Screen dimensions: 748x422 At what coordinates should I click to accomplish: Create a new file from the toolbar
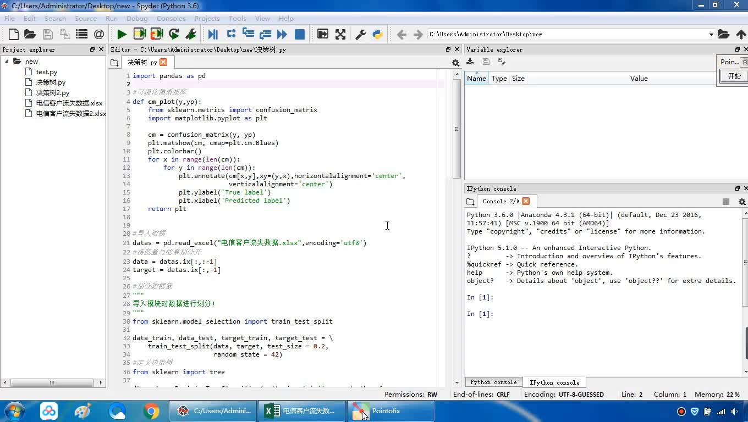[14, 34]
